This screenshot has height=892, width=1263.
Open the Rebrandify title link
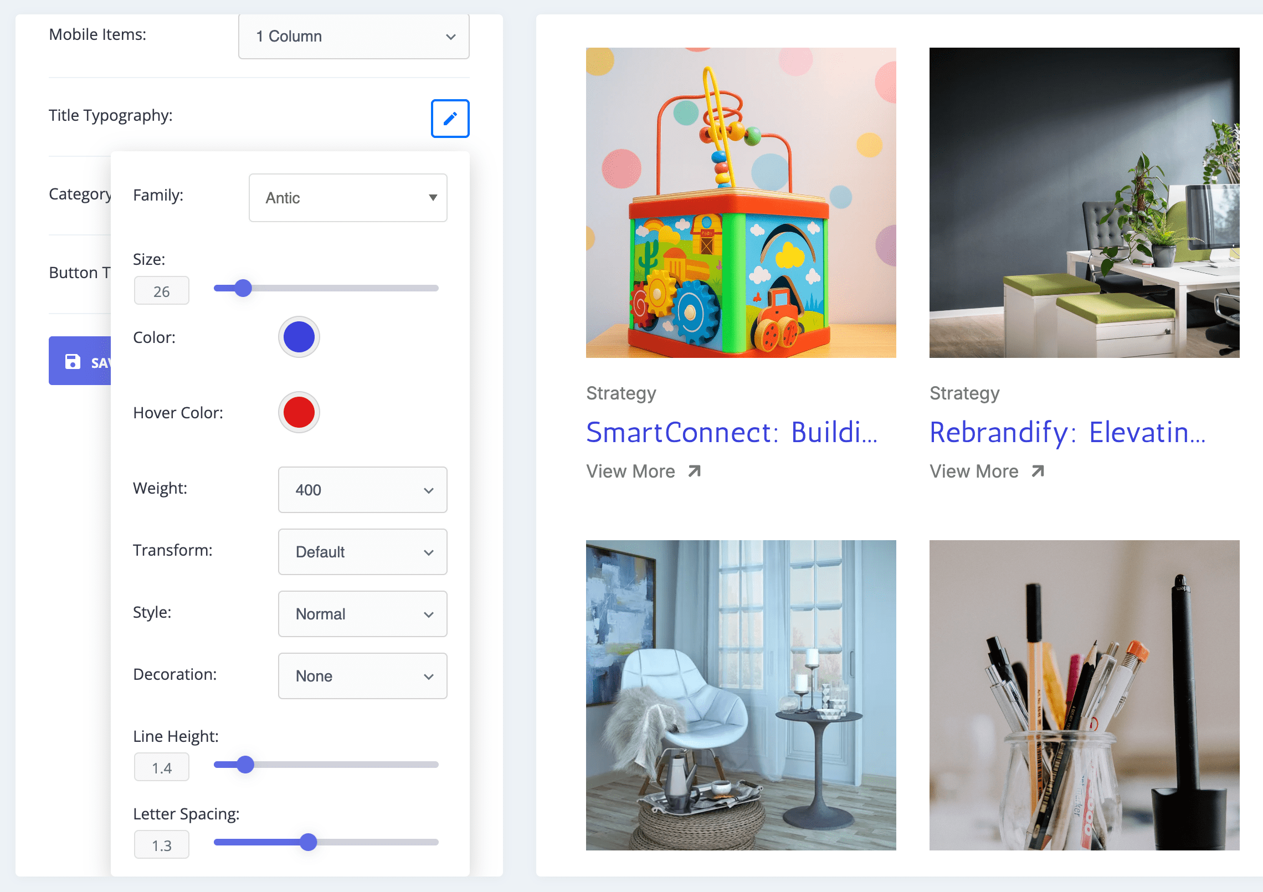[x=1067, y=432]
